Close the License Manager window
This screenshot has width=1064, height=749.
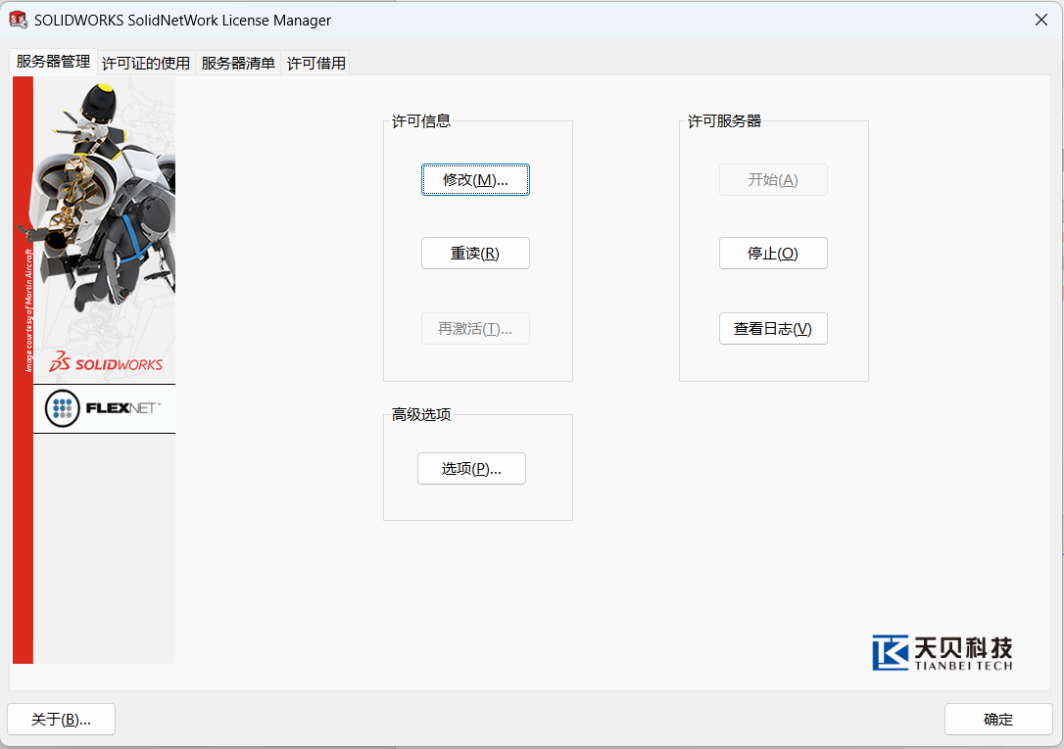point(1041,20)
